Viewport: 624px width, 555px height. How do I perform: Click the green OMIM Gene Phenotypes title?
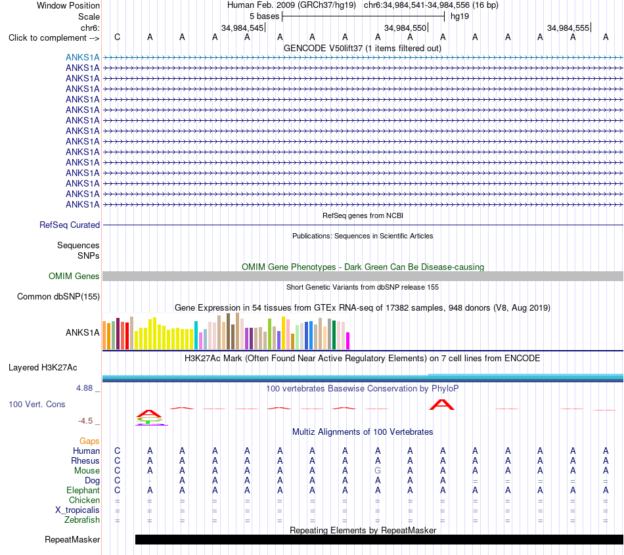(363, 267)
